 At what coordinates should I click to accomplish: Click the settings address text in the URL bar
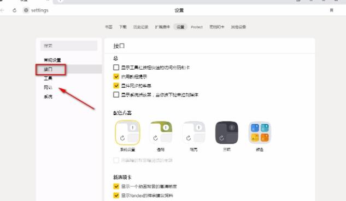coord(40,10)
